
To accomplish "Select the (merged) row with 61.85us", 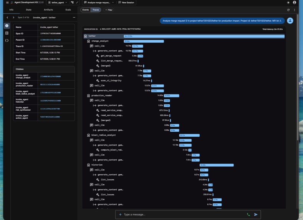I will click(184, 66).
